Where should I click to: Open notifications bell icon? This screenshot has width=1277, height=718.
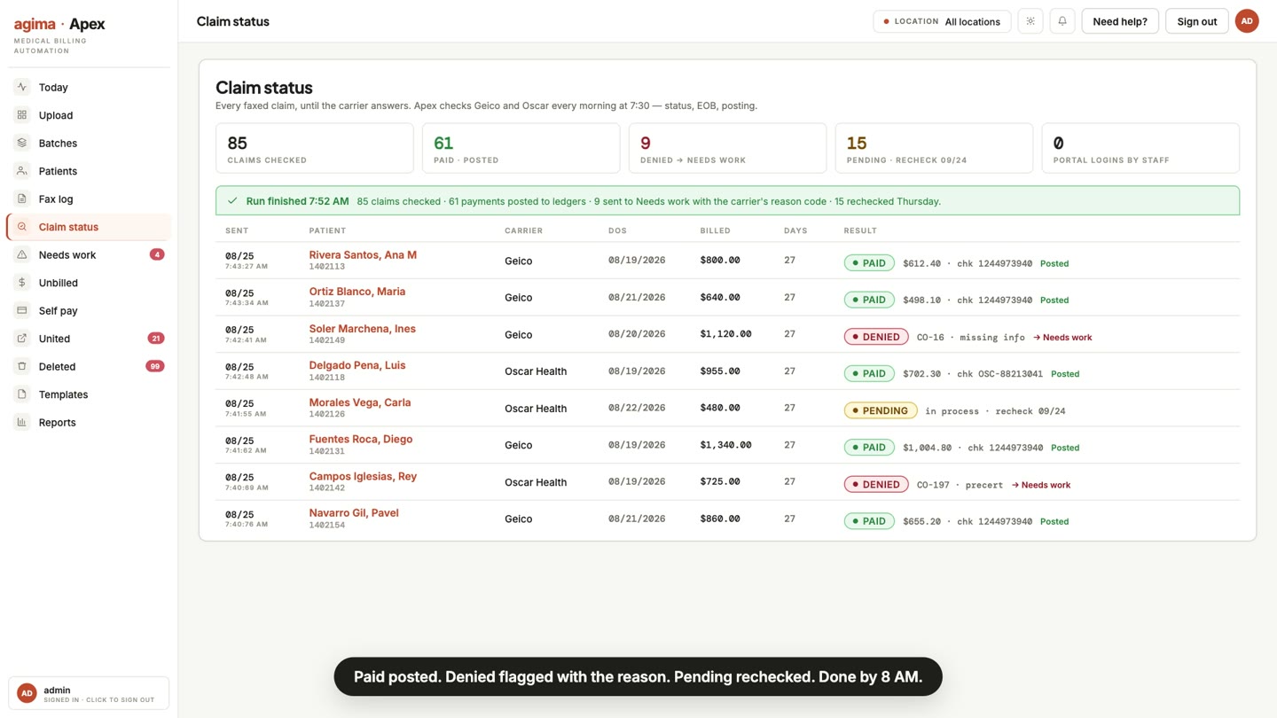[x=1062, y=21]
